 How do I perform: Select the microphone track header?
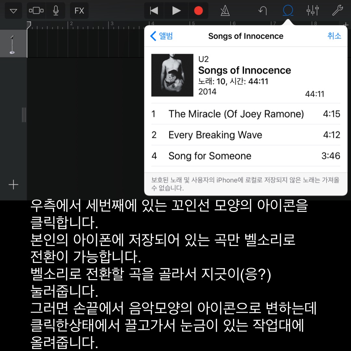13,44
